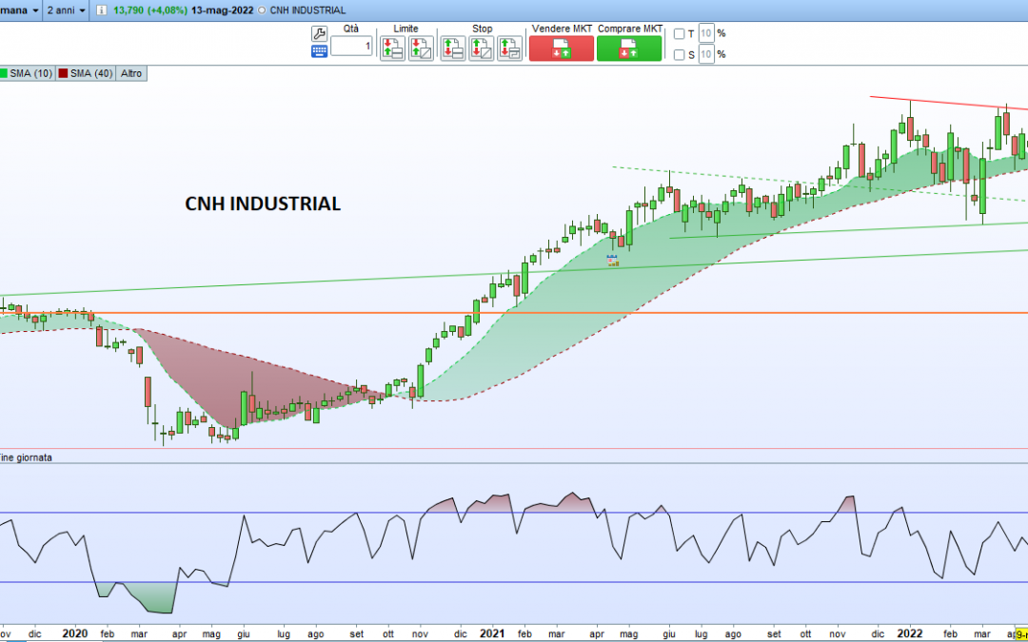Click the blue keyboard icon
Image resolution: width=1028 pixels, height=642 pixels.
[x=319, y=51]
